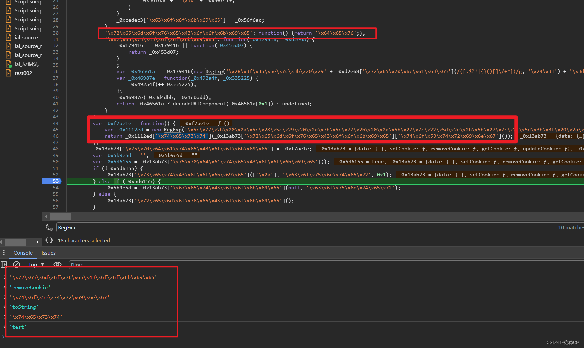The width and height of the screenshot is (584, 348).
Task: Toggle the search replace A-to-B icon
Action: (x=49, y=227)
